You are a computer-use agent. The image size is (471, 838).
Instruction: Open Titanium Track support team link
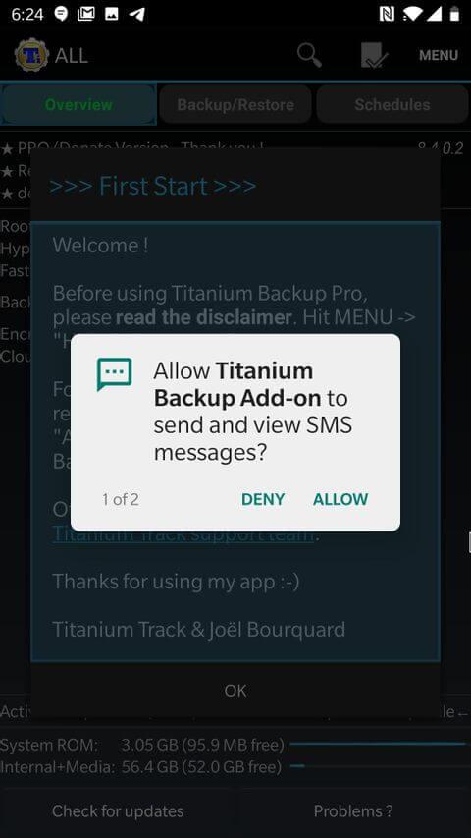[183, 534]
